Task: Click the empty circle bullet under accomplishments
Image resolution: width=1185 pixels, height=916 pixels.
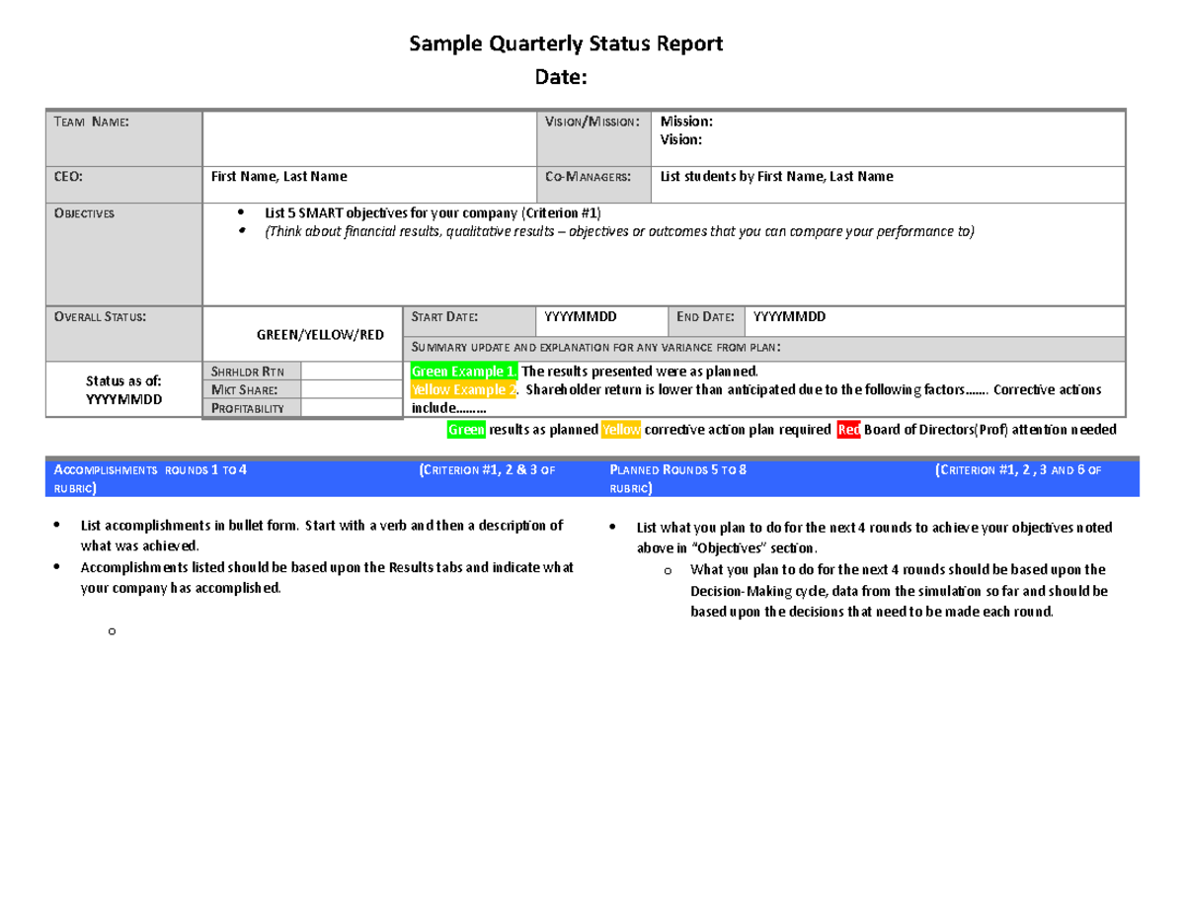Action: click(112, 631)
